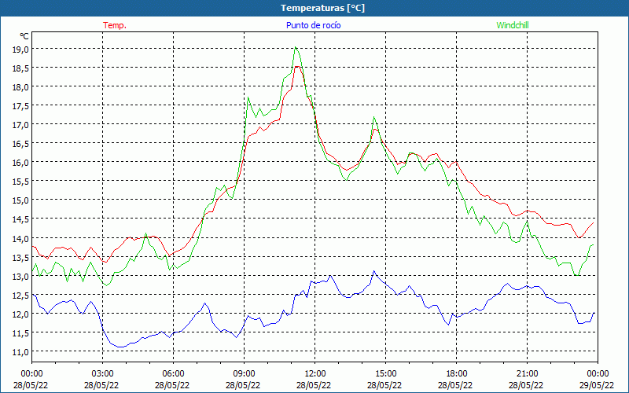Click the 15,5 y-axis value
The width and height of the screenshot is (629, 393).
click(20, 181)
